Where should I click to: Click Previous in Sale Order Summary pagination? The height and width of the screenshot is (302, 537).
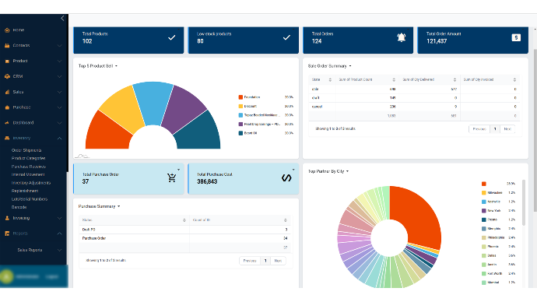[x=479, y=129]
